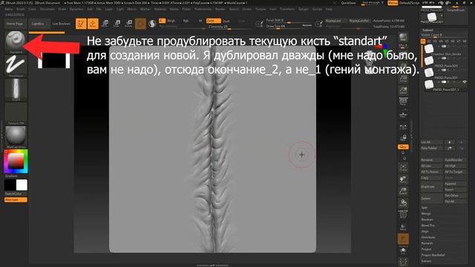Expand the Split section

coord(425,208)
